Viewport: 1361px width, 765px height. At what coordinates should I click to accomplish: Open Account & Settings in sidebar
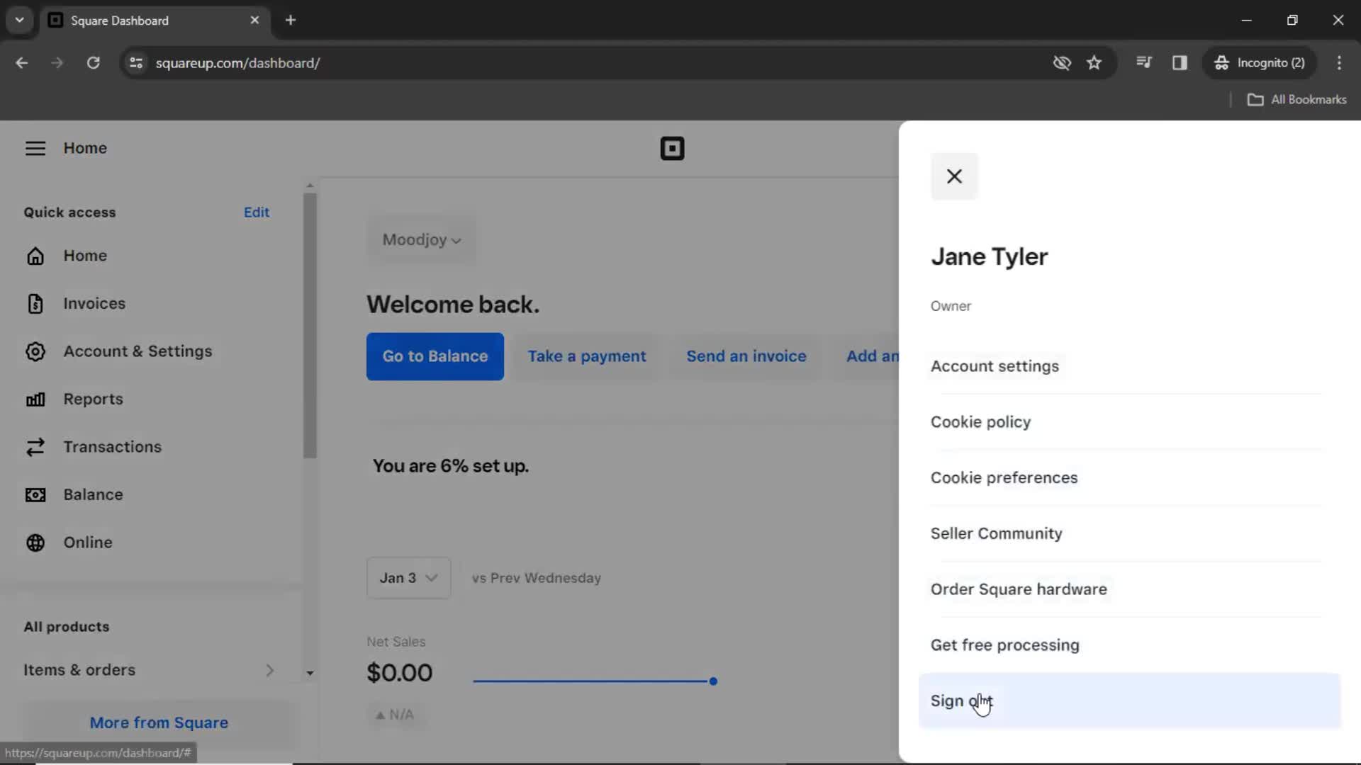point(138,352)
